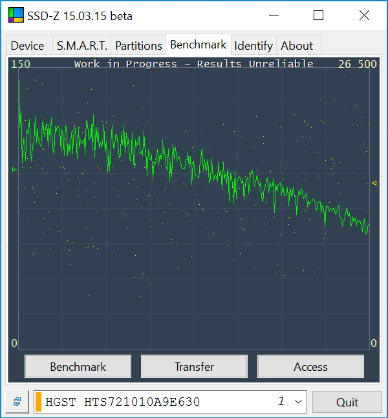Click the Quit button

(x=347, y=402)
